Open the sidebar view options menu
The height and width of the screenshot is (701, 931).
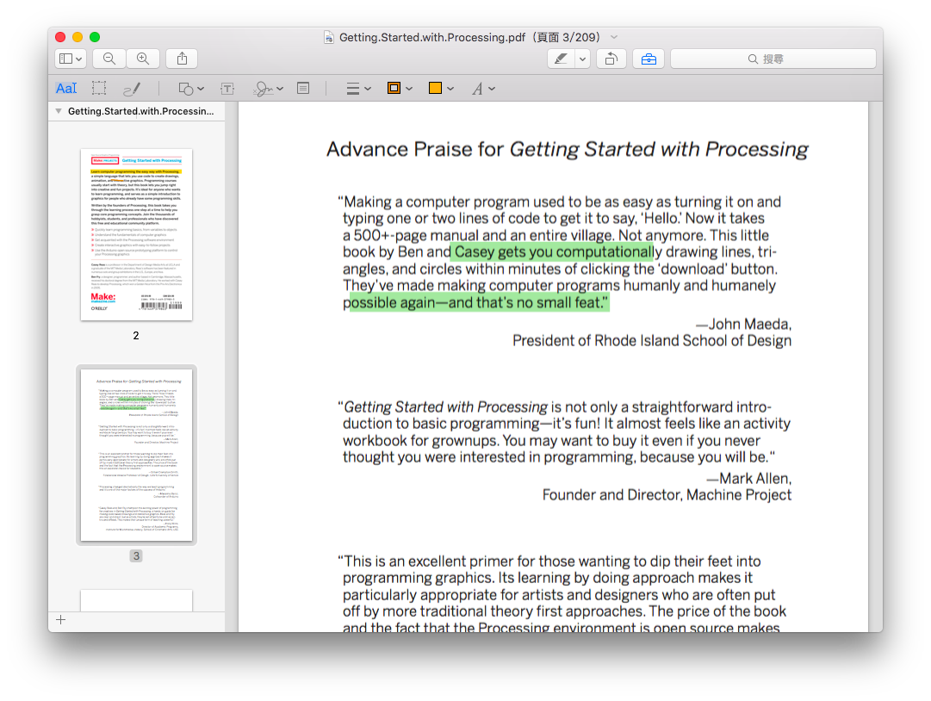pyautogui.click(x=71, y=59)
